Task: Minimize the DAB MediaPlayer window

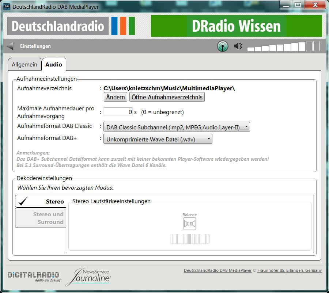Action: tap(286, 5)
